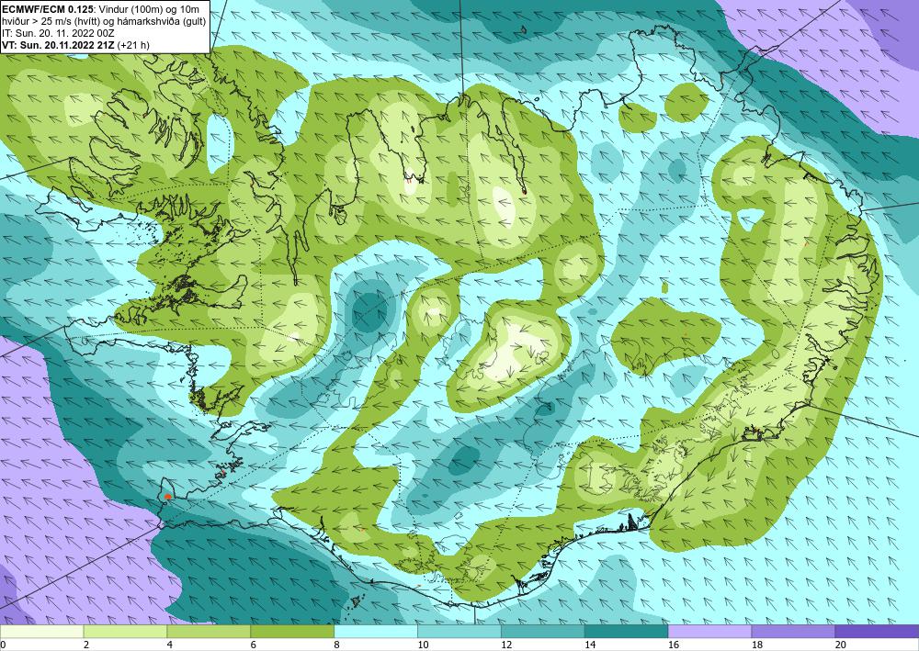Click the 2–4 m/s light green swatch

click(125, 632)
